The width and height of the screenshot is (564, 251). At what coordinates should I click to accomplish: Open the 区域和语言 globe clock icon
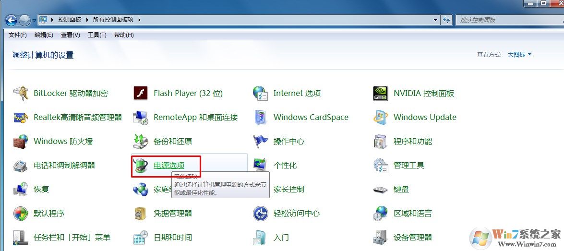(381, 213)
